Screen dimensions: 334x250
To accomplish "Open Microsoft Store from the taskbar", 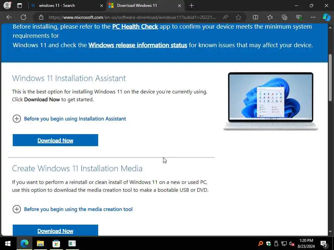I will click(x=56, y=243).
